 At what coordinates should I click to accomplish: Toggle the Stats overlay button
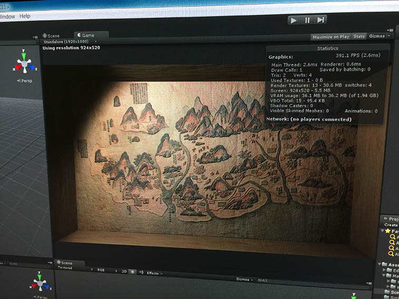359,36
